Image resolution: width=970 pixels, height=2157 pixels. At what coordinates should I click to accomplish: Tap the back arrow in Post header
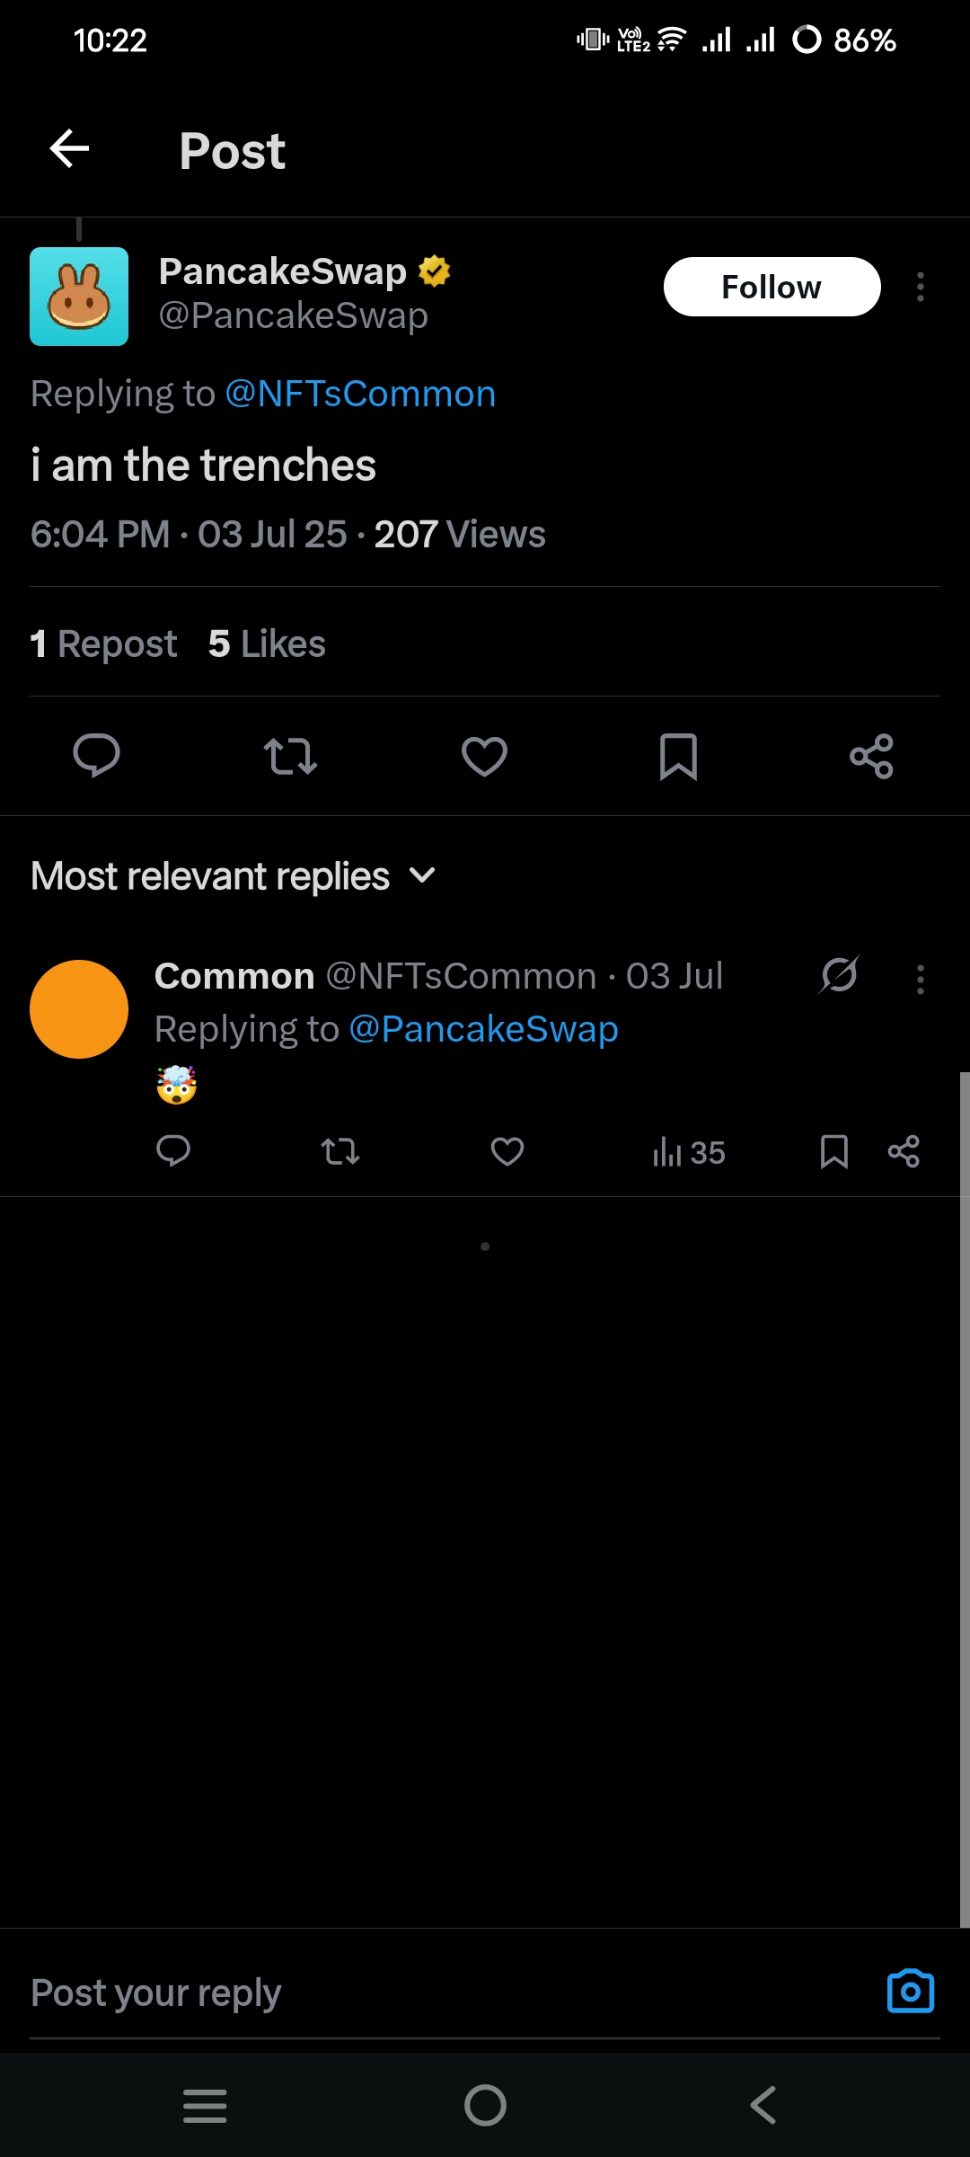point(69,149)
